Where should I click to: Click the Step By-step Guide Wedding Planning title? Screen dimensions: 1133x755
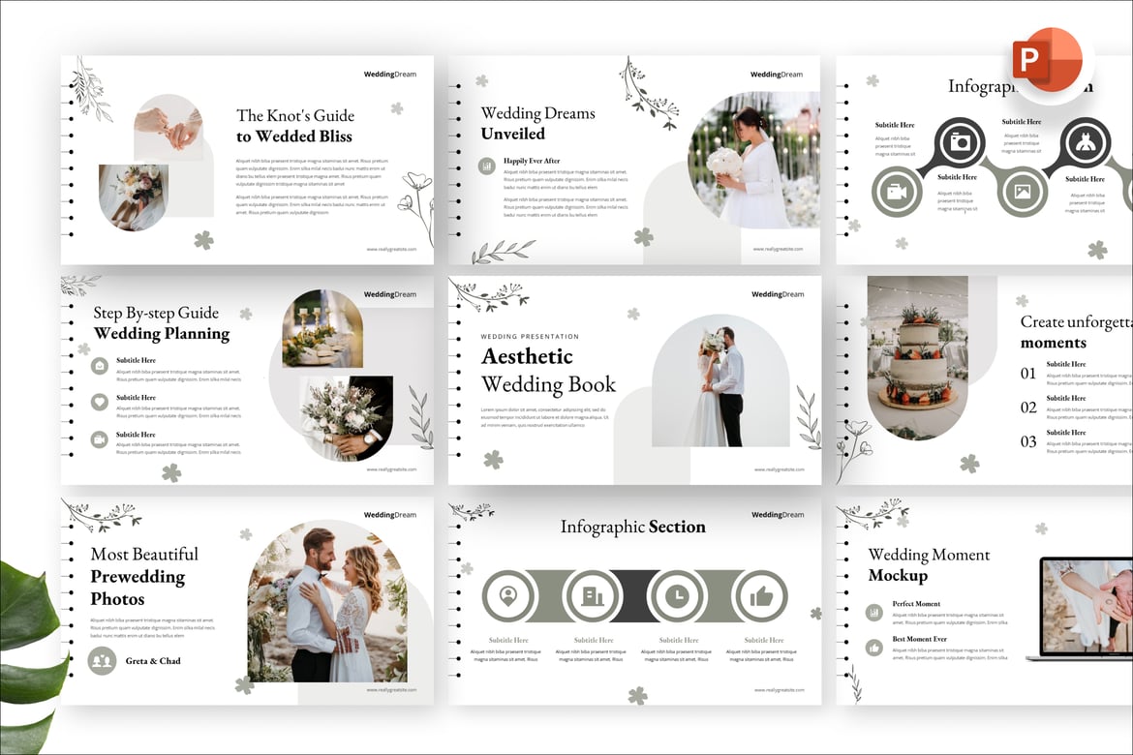(x=161, y=323)
